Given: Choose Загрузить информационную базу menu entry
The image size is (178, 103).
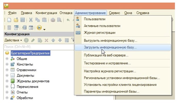Looking at the screenshot, I should pos(123,47).
